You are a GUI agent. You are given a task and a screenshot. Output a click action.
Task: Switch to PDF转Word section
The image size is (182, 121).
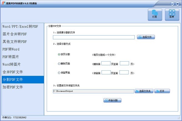[x=23, y=49]
